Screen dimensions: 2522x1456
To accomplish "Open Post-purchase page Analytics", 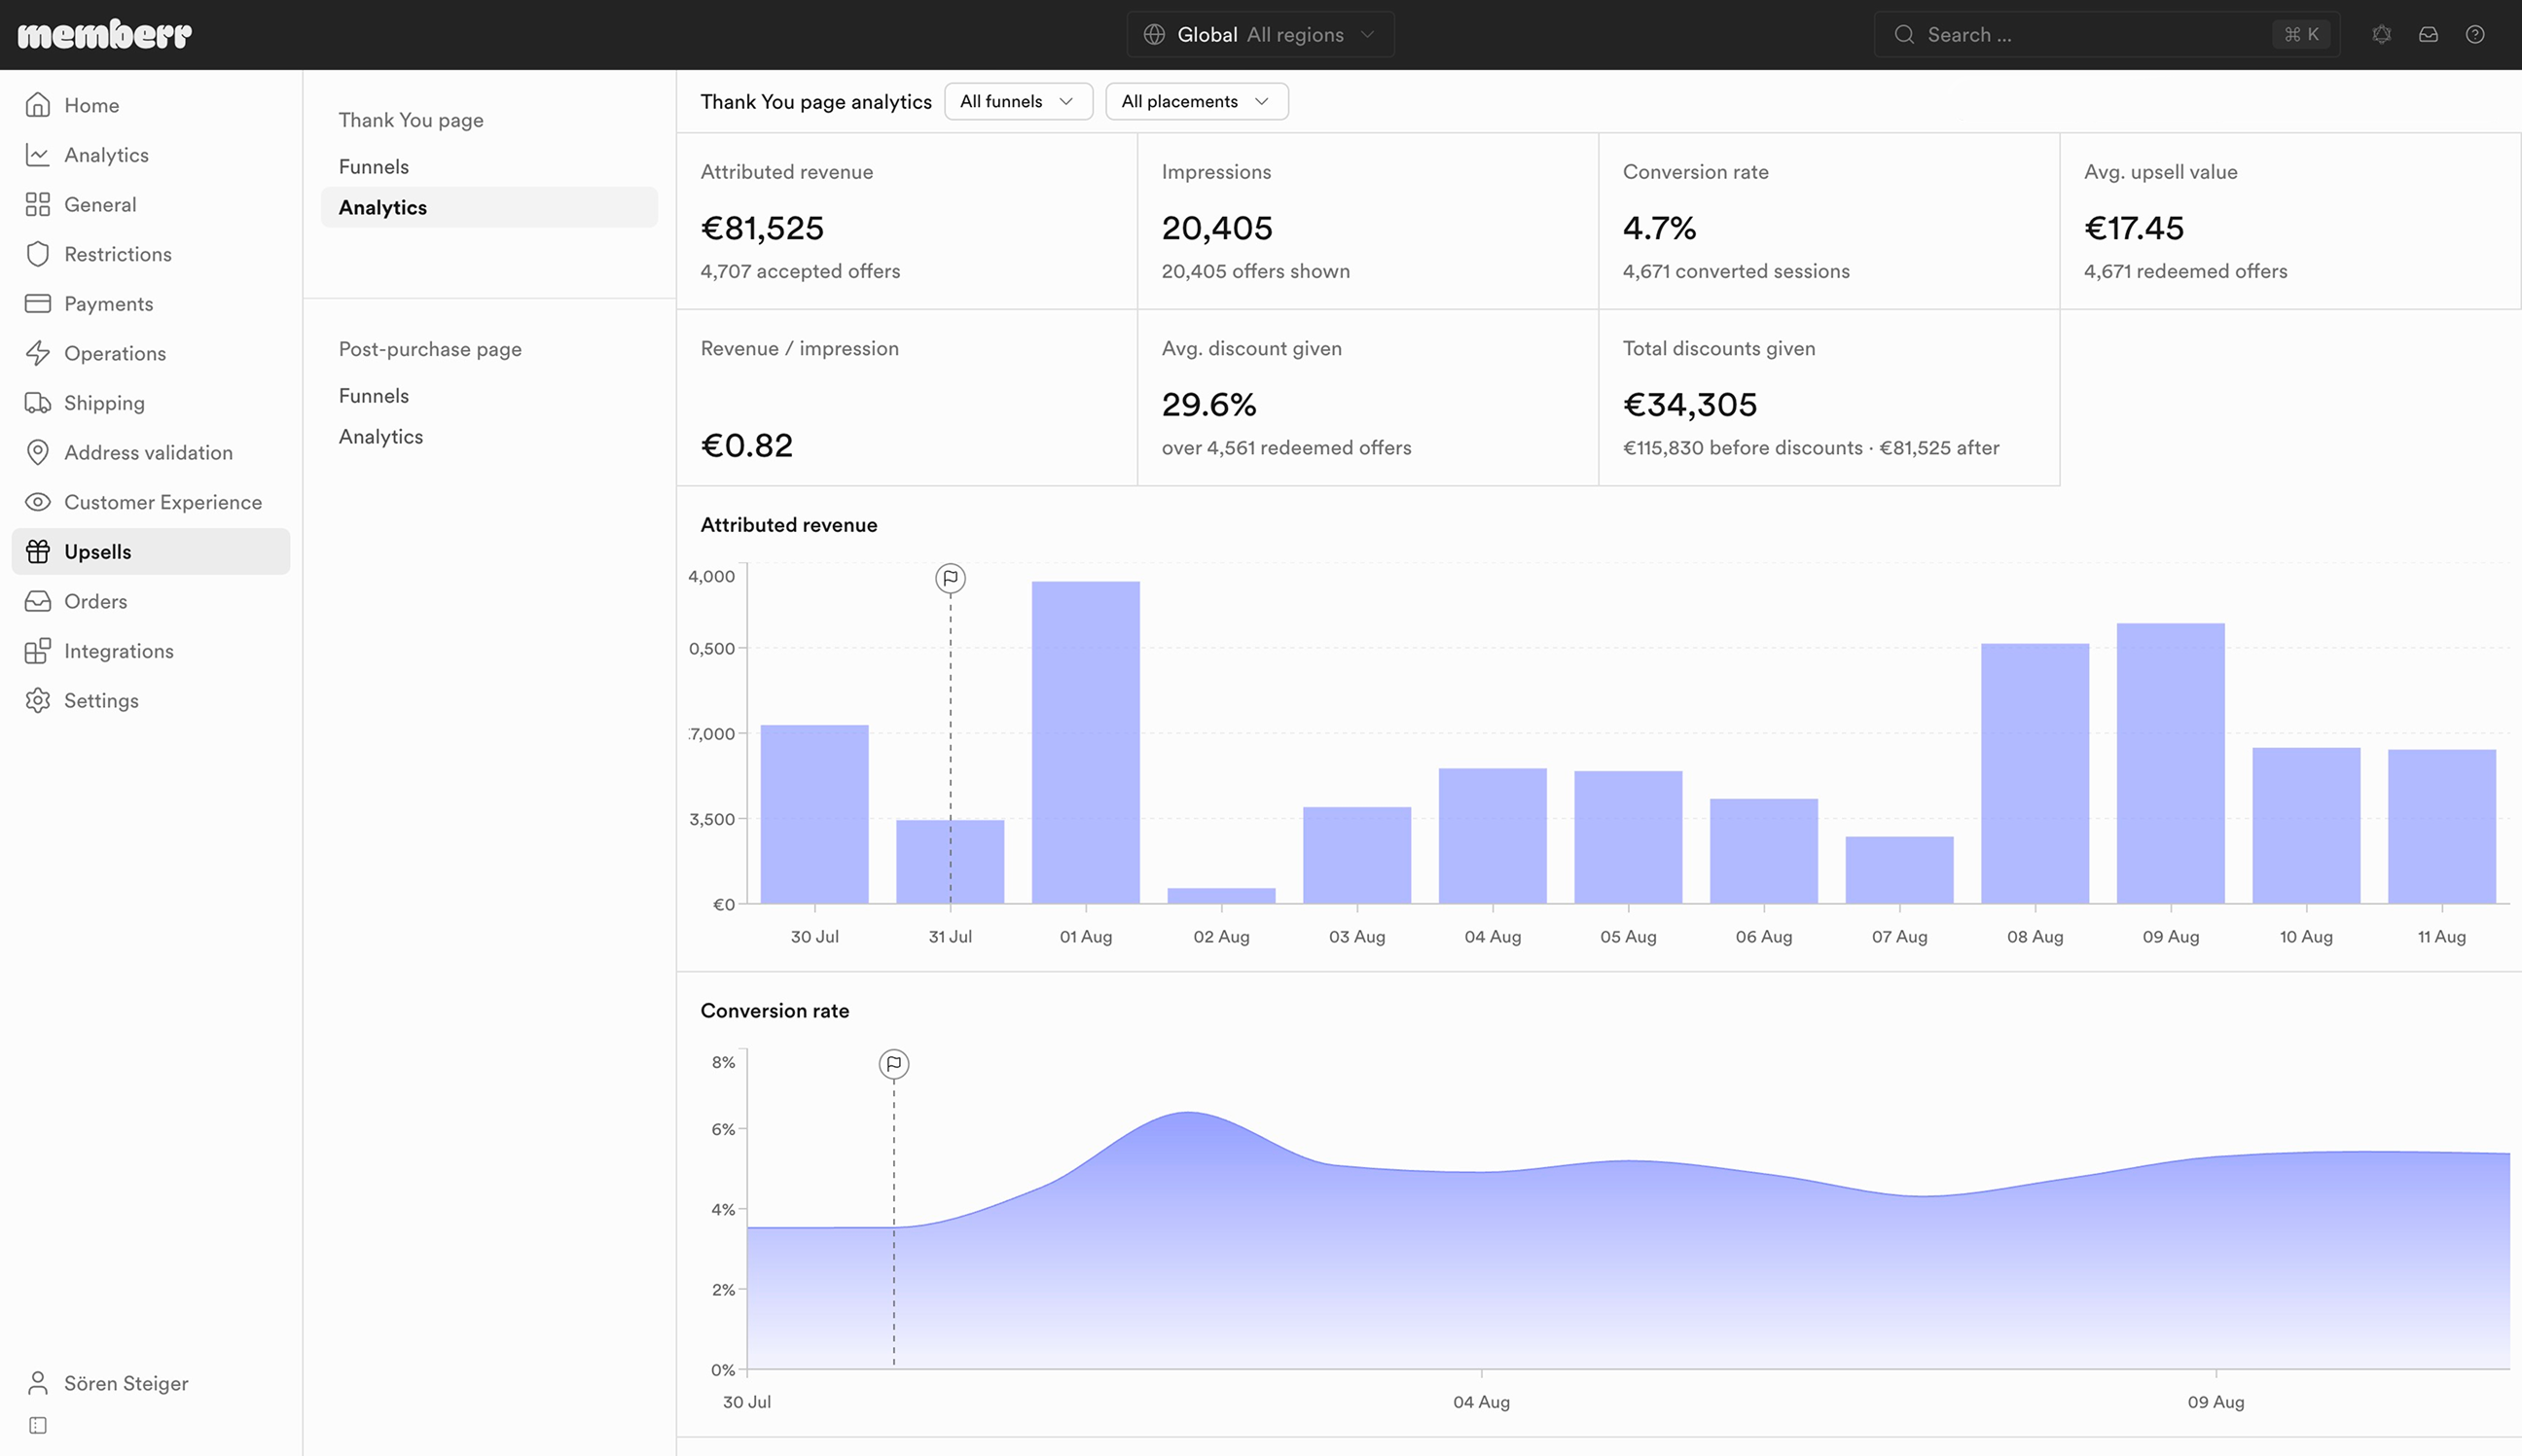I will (x=380, y=436).
